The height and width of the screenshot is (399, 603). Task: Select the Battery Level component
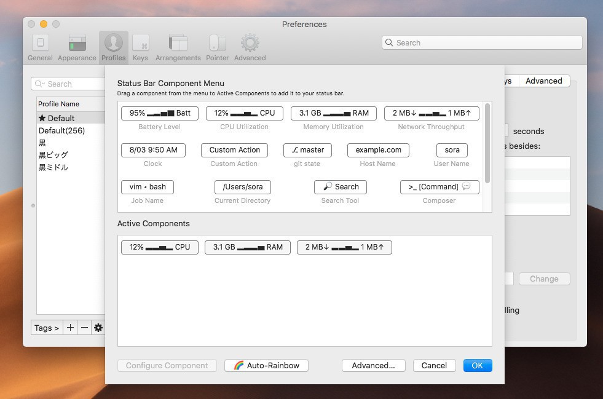tap(160, 113)
